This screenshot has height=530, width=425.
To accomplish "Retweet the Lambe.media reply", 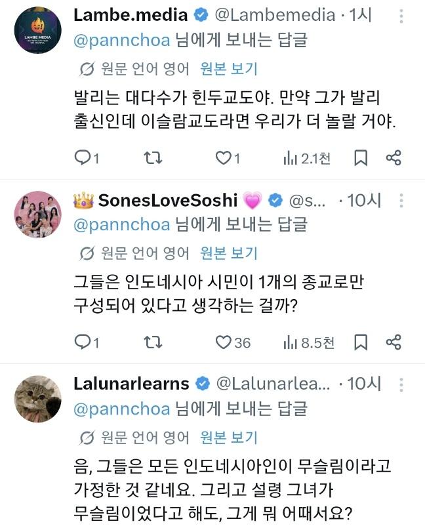I will (153, 158).
